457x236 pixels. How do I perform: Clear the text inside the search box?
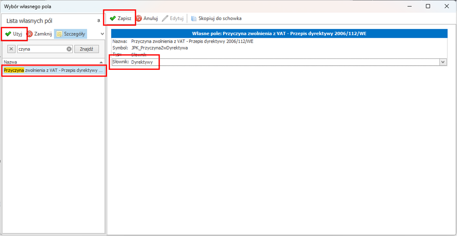pyautogui.click(x=69, y=49)
